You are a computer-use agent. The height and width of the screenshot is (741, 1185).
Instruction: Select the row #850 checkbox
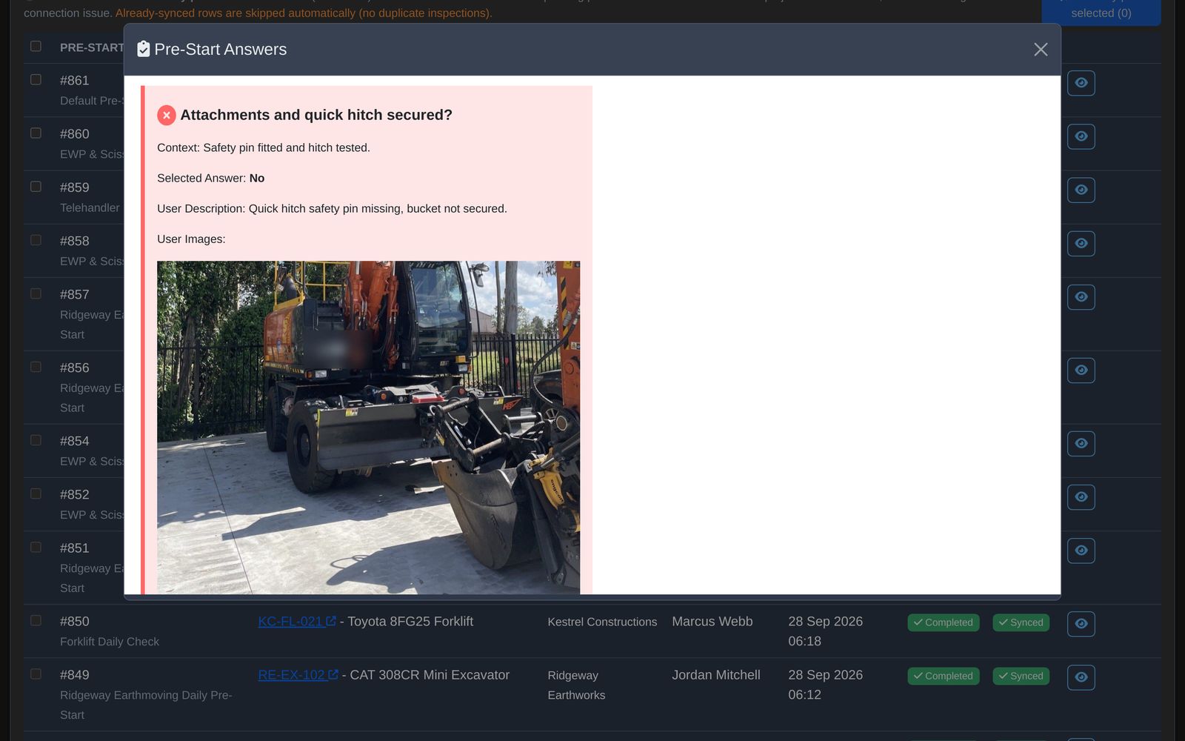tap(36, 619)
